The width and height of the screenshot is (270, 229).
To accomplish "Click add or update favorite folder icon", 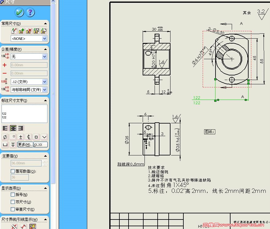I will (x=21, y=31).
